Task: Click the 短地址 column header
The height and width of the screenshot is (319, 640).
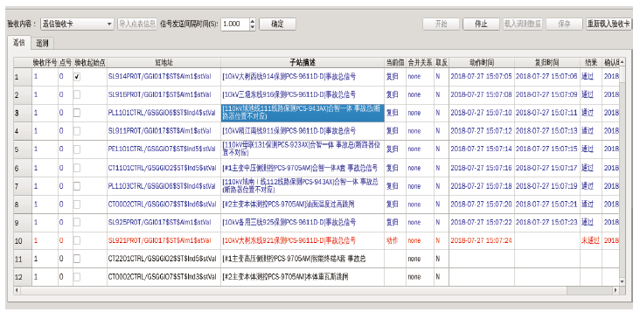Action: 163,62
